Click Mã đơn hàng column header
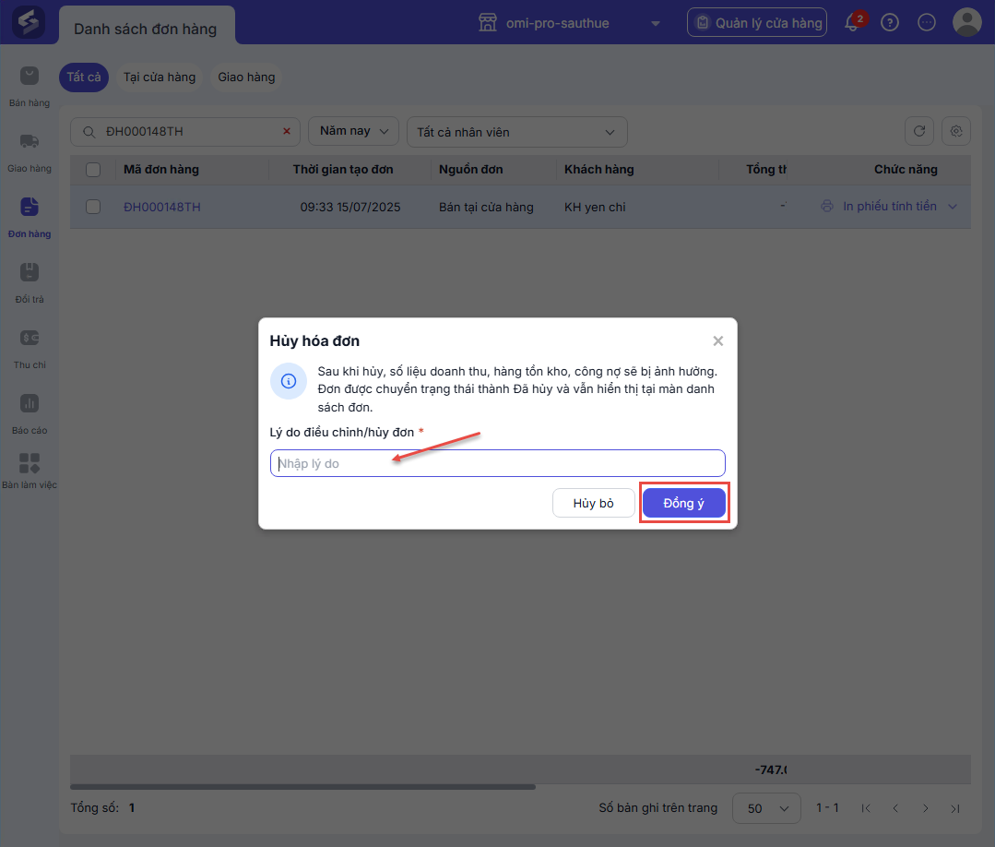The width and height of the screenshot is (995, 847). [161, 170]
